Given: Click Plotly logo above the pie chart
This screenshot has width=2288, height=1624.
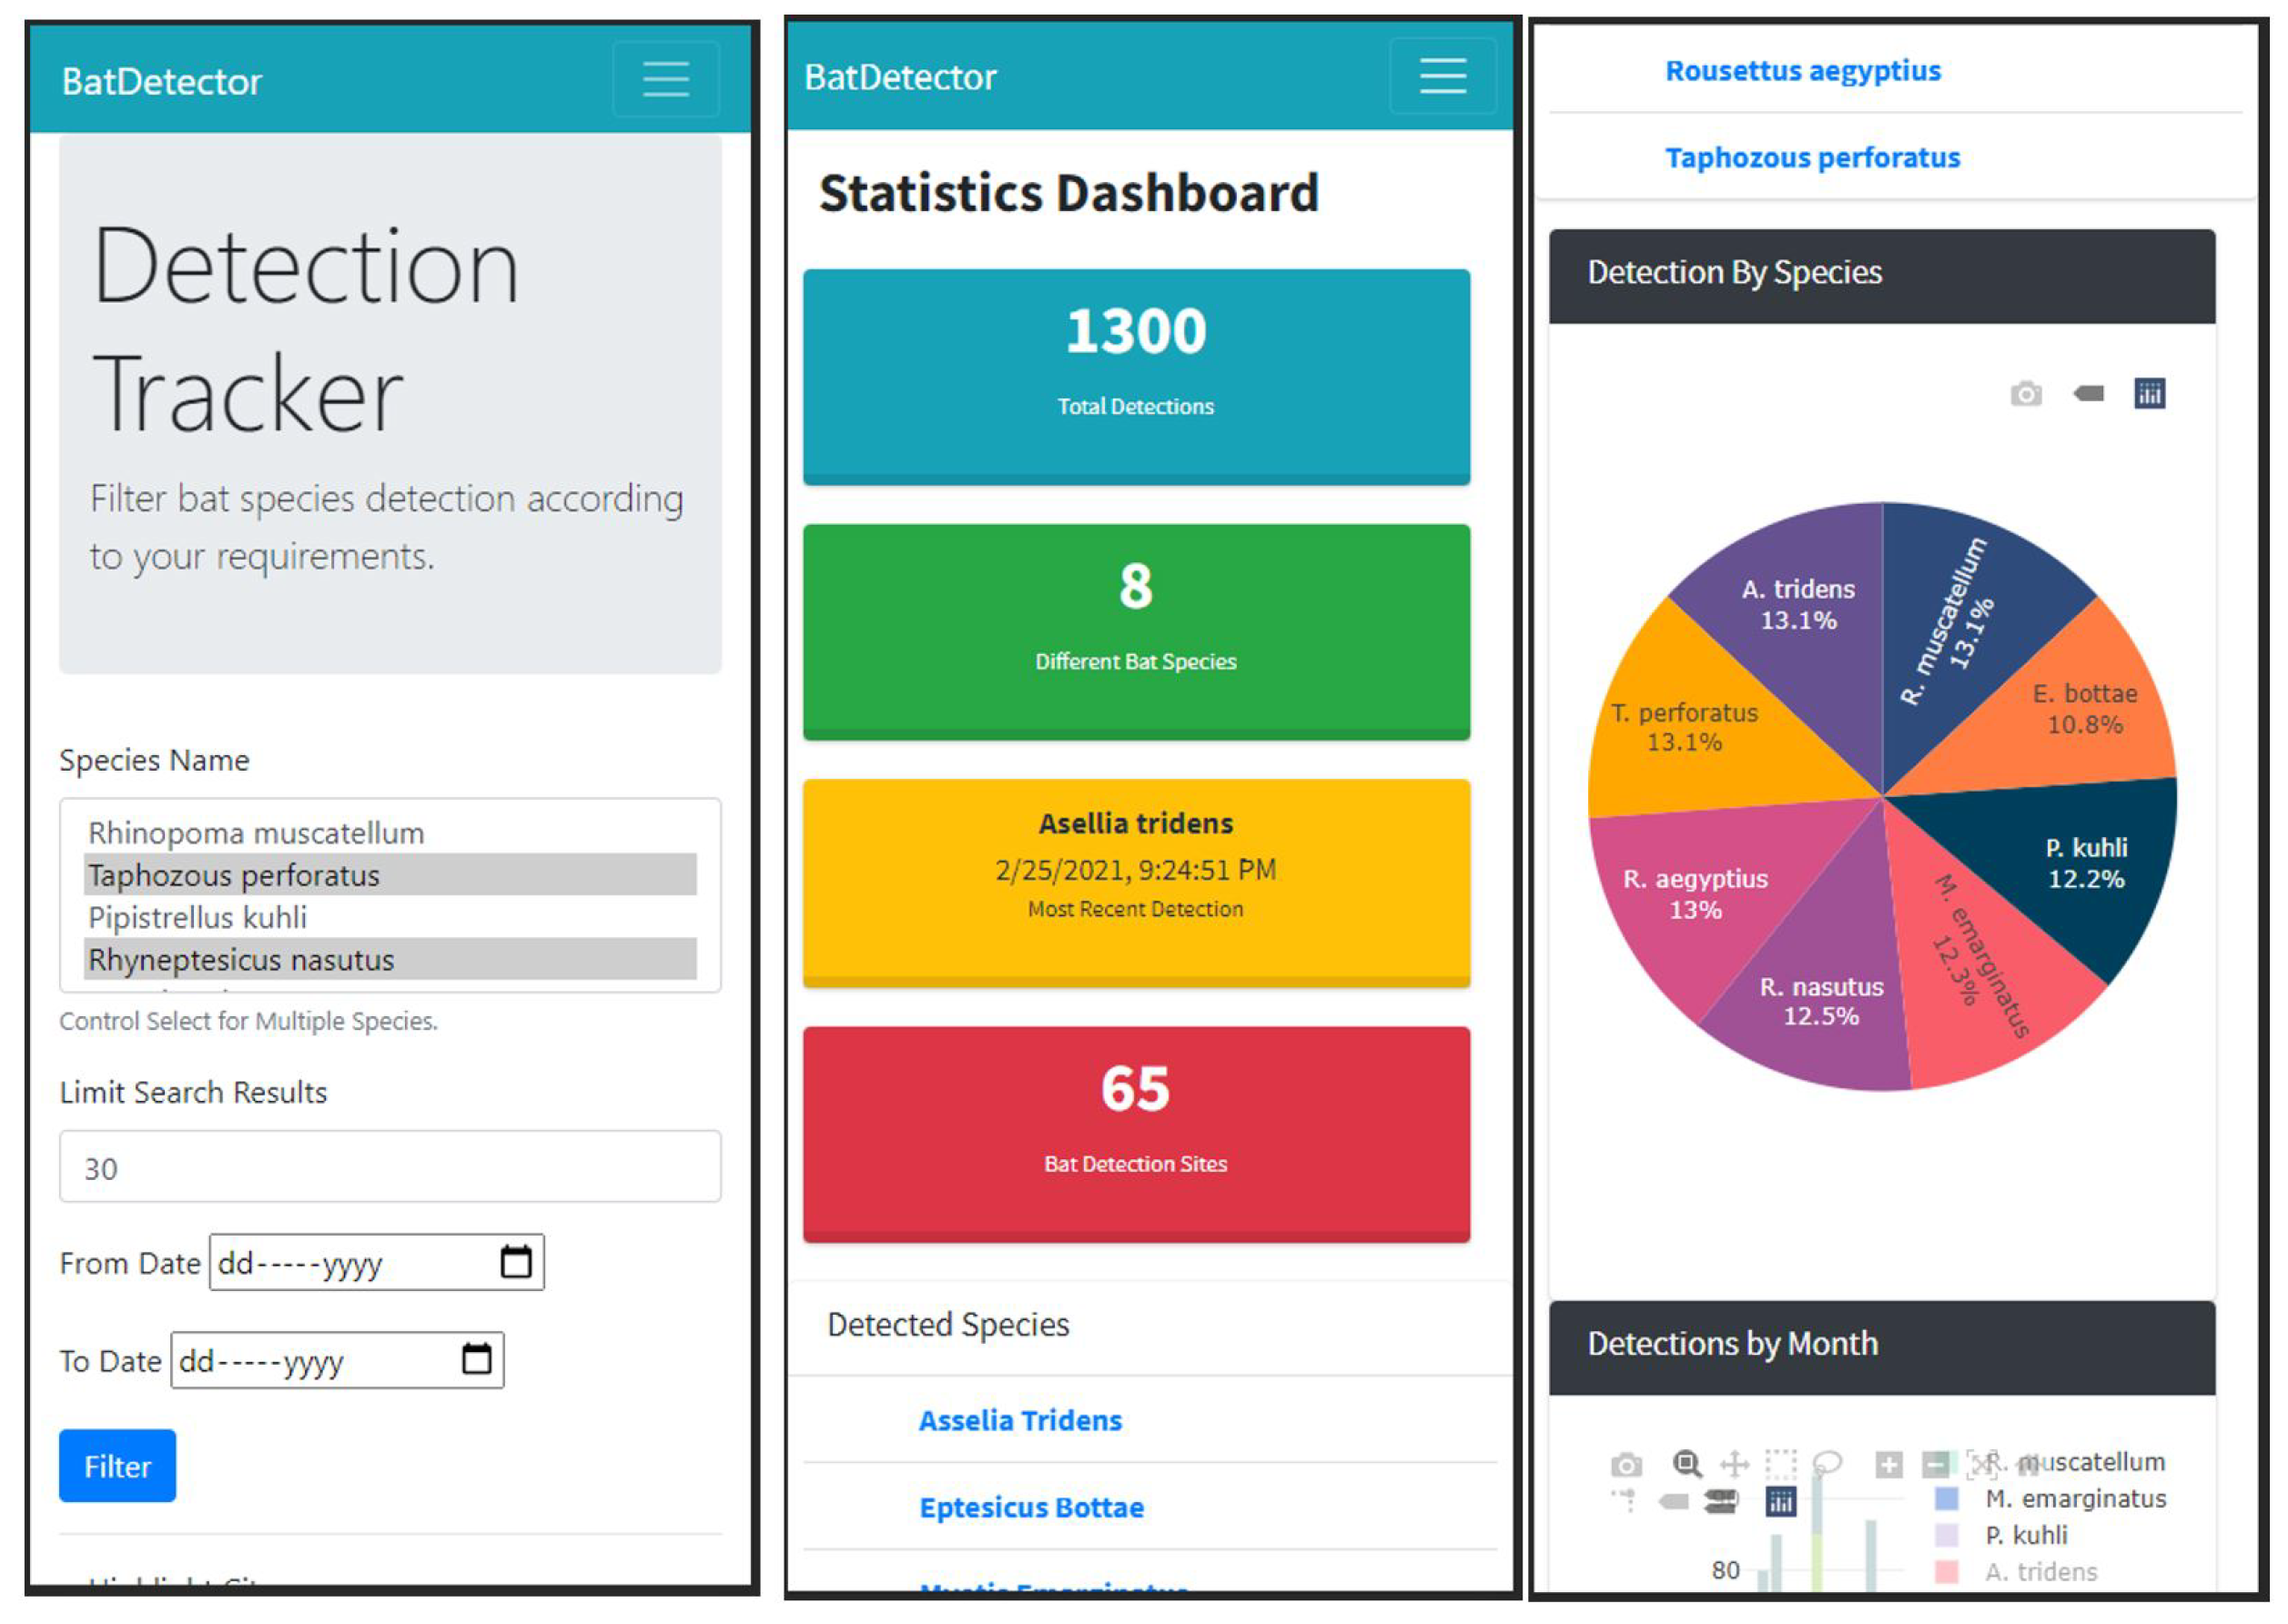Looking at the screenshot, I should pos(2149,394).
